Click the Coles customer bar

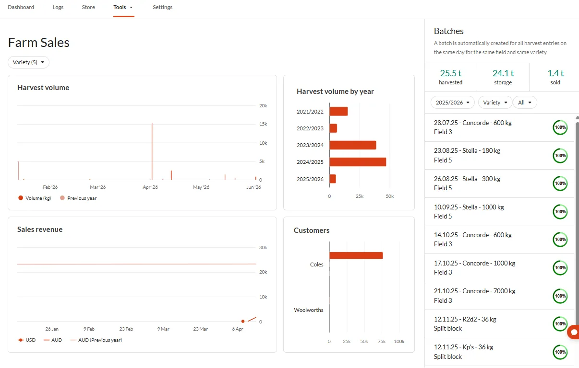click(356, 255)
